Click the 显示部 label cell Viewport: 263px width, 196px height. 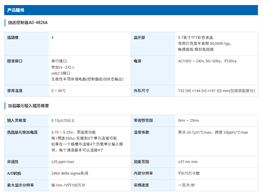click(153, 44)
